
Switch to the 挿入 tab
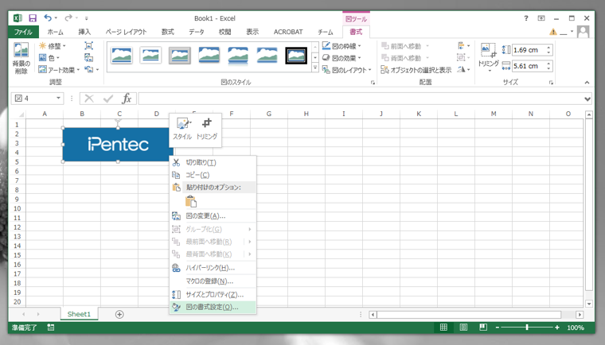pos(84,32)
